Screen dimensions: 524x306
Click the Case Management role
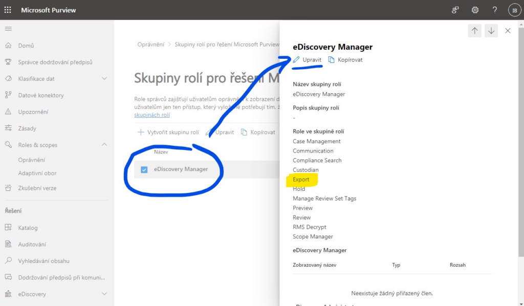(316, 141)
